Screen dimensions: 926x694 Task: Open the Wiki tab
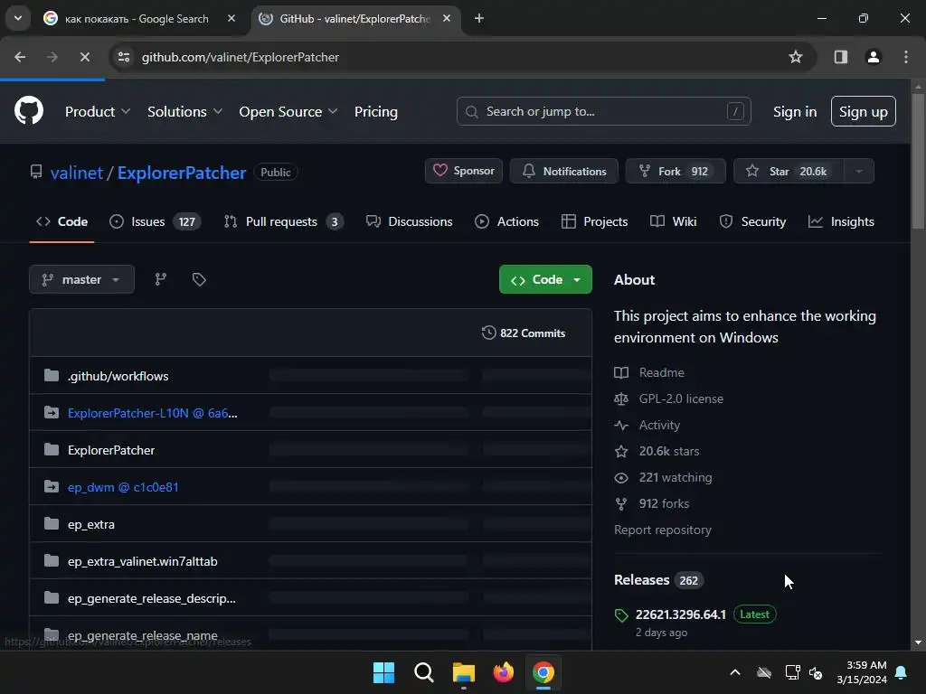pyautogui.click(x=673, y=221)
